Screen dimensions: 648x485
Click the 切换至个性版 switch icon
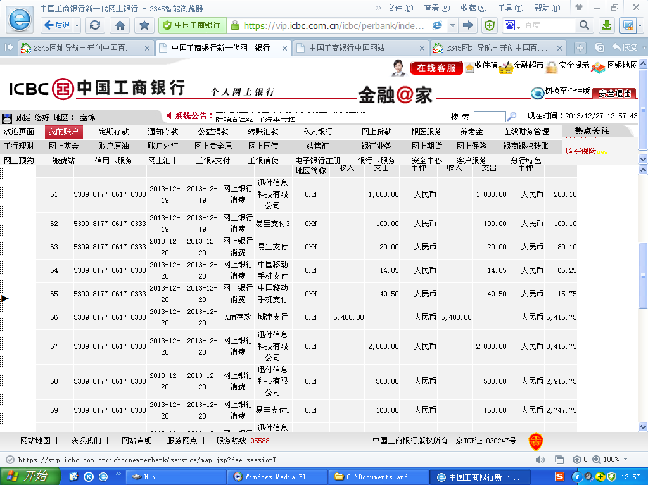pyautogui.click(x=537, y=92)
